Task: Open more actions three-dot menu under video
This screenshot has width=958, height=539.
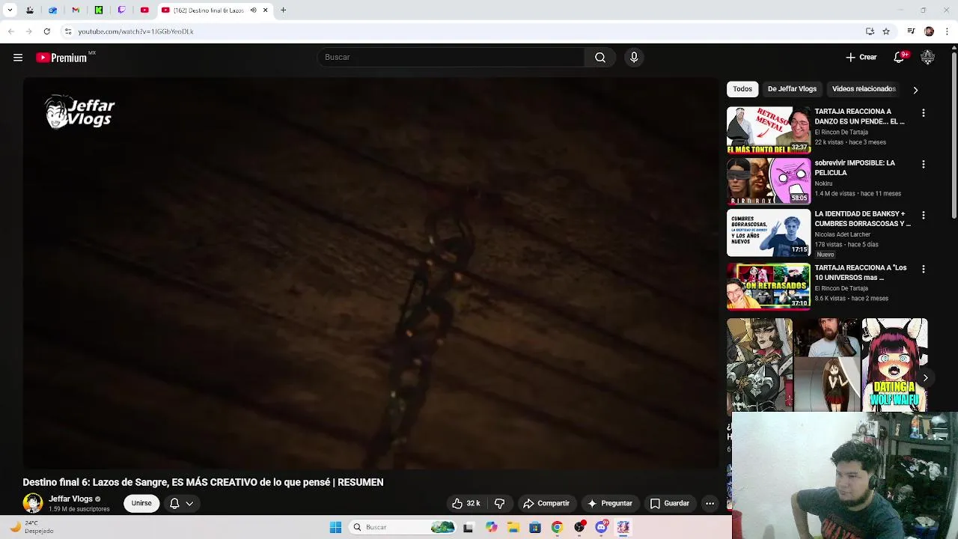Action: point(710,503)
